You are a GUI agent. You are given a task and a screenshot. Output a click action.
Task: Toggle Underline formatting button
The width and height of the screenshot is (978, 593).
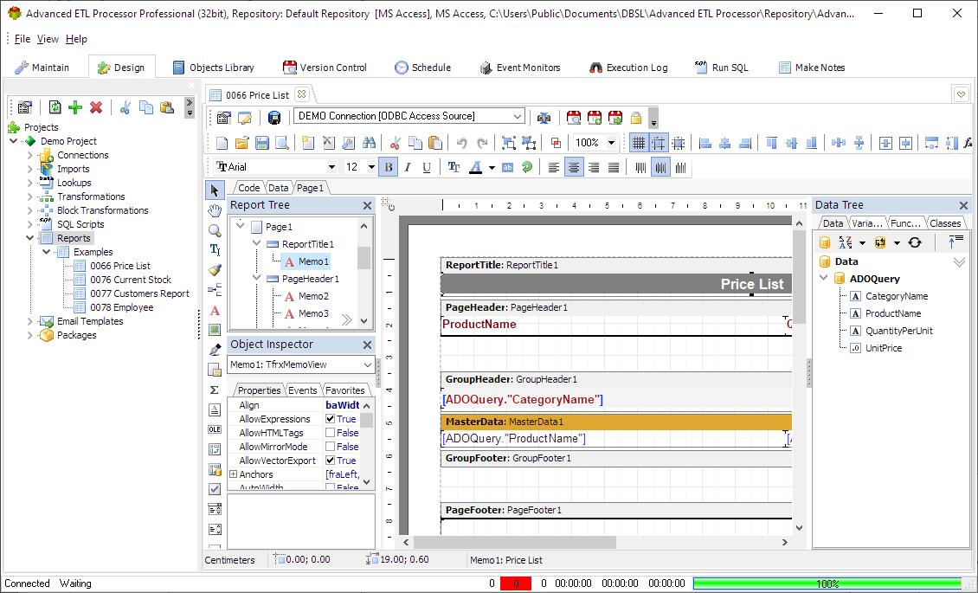427,167
